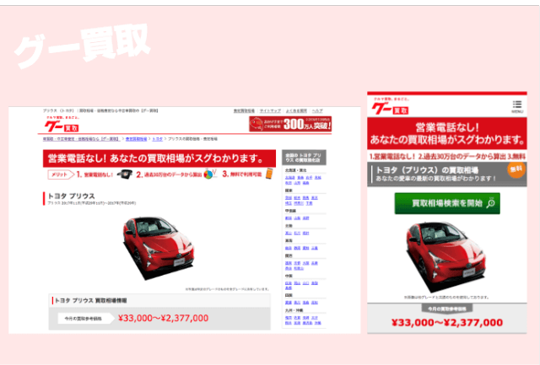The image size is (540, 365).
Task: Click the magnifier icon on the green search button
Action: coord(491,203)
